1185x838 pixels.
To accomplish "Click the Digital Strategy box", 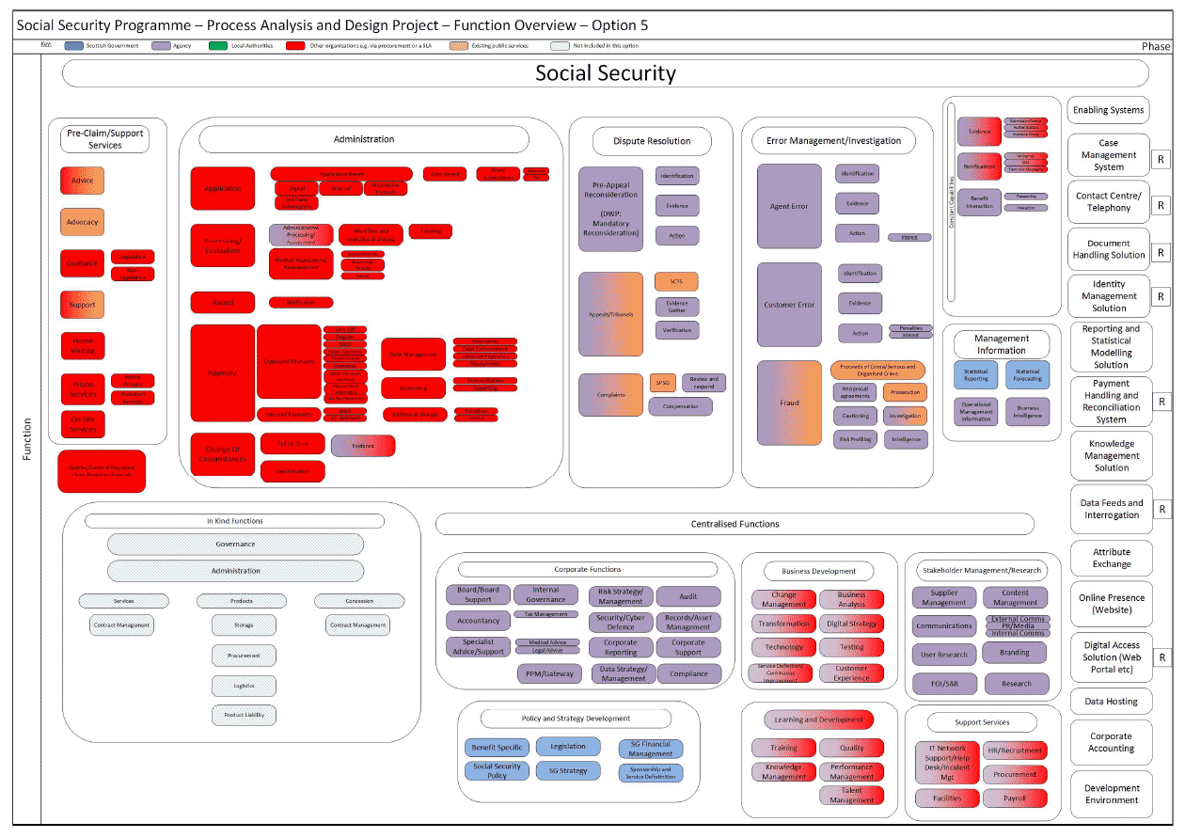I will [x=851, y=624].
